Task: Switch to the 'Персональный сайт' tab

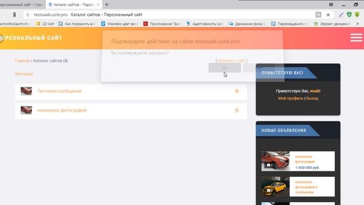Action: [22, 5]
